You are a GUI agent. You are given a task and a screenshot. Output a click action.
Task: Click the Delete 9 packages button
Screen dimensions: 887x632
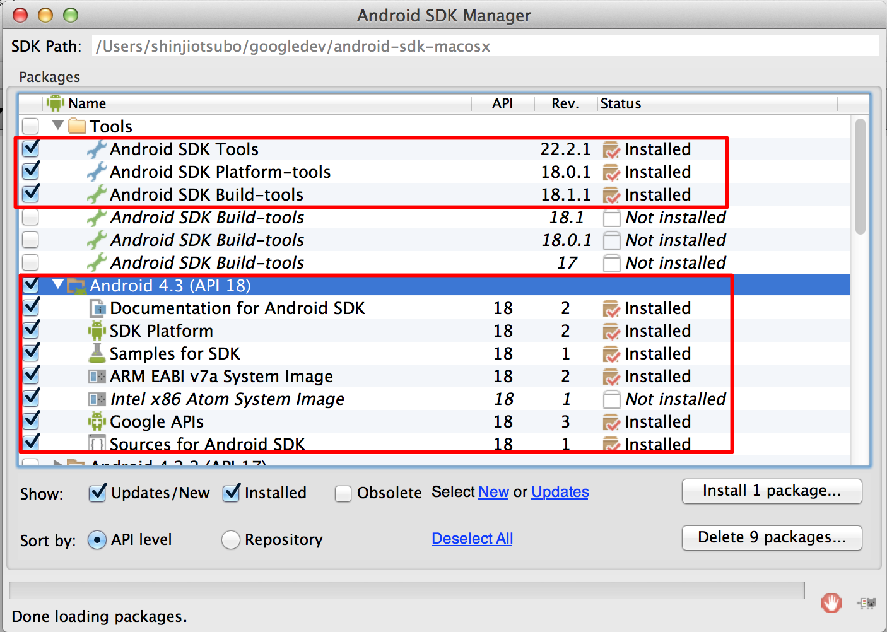(x=772, y=538)
